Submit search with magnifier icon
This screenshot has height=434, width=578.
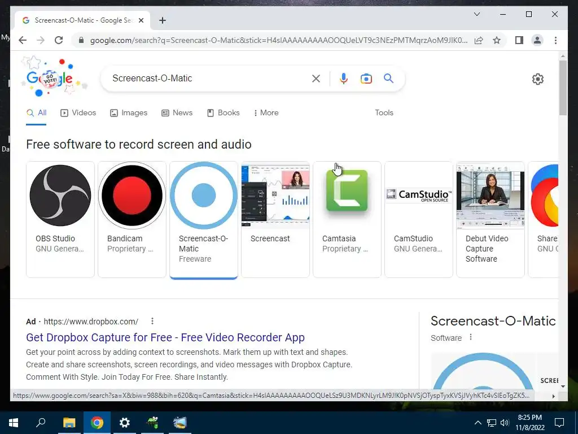388,78
